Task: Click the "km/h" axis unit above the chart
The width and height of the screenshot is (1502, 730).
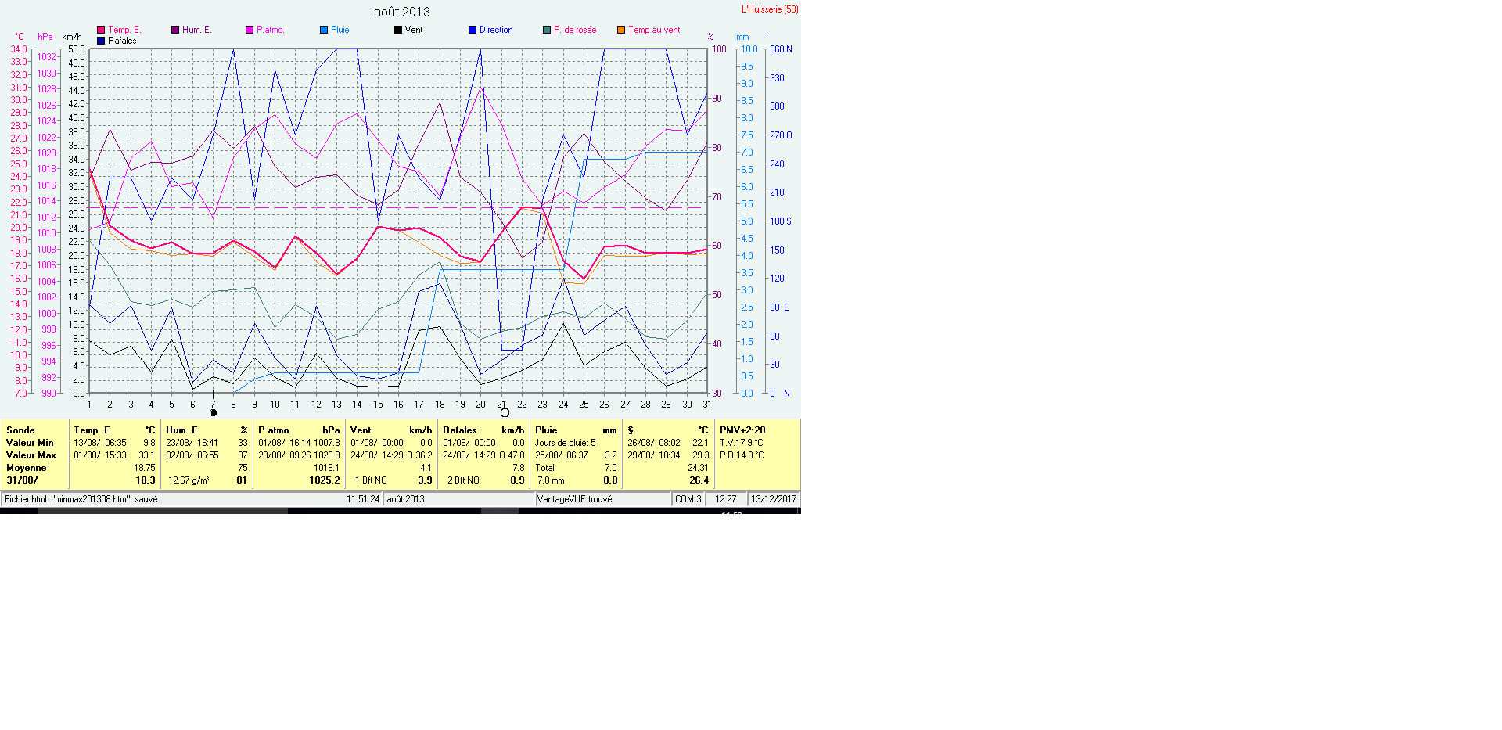Action: [72, 37]
